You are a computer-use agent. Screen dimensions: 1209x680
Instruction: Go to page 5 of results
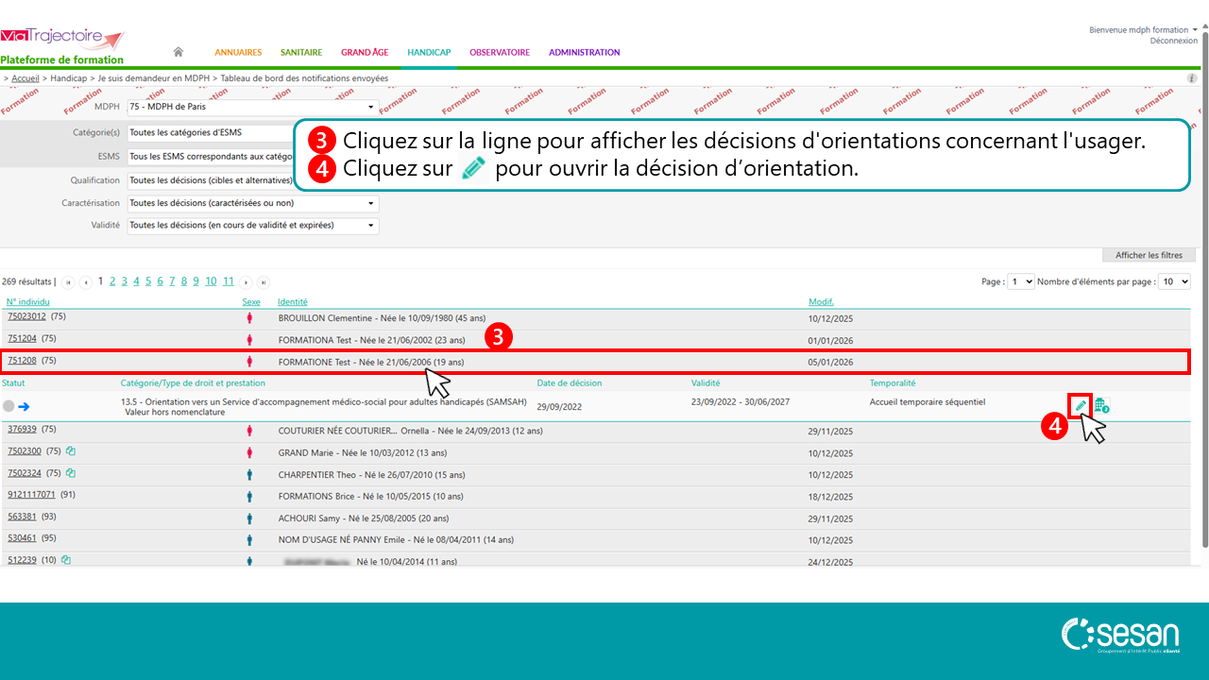click(148, 281)
